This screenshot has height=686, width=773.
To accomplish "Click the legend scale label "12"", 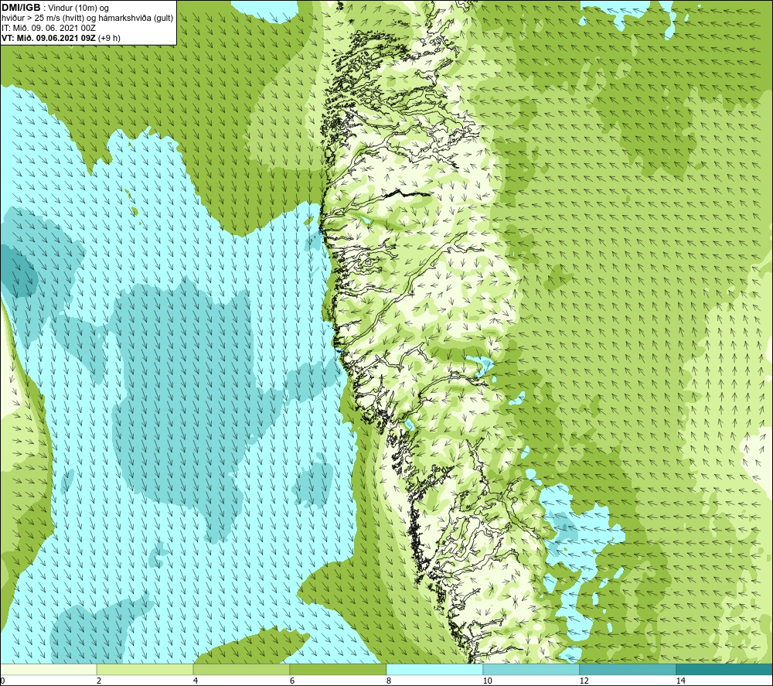I will pyautogui.click(x=584, y=681).
